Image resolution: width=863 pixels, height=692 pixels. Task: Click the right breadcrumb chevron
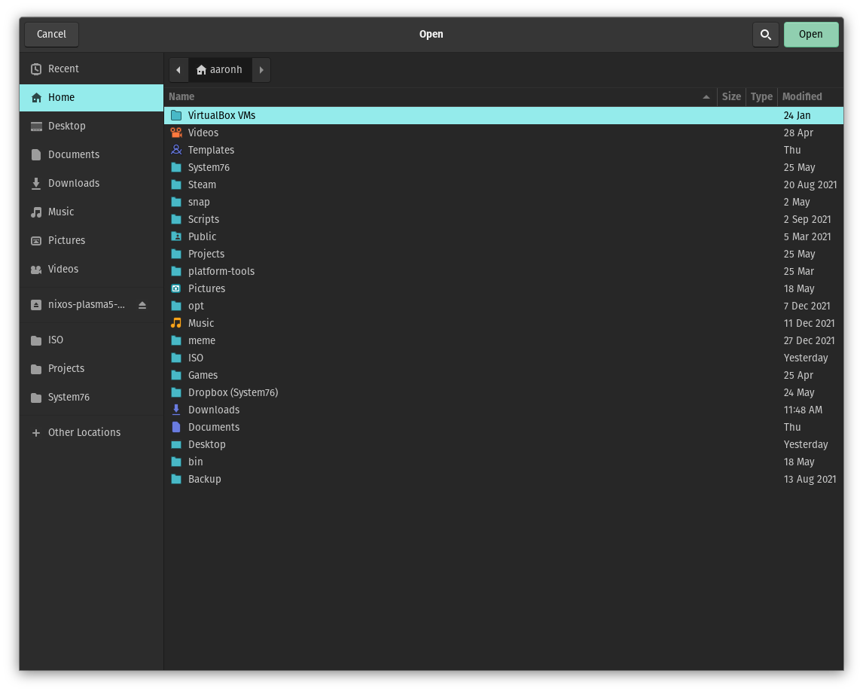[261, 69]
